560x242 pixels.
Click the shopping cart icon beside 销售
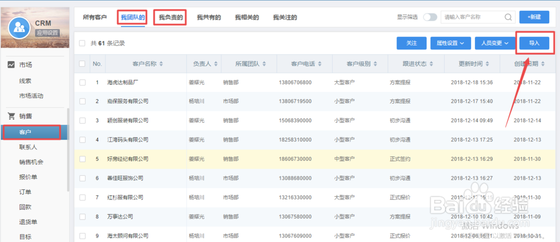11,116
